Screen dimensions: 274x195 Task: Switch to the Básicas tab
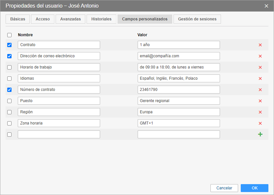click(x=17, y=19)
